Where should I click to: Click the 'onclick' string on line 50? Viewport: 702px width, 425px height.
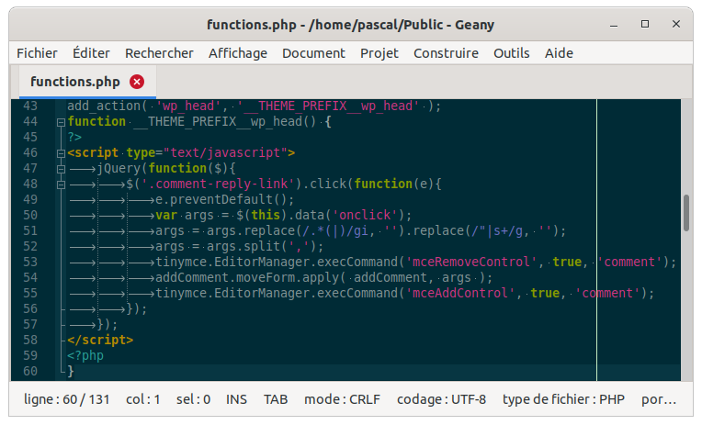click(365, 215)
